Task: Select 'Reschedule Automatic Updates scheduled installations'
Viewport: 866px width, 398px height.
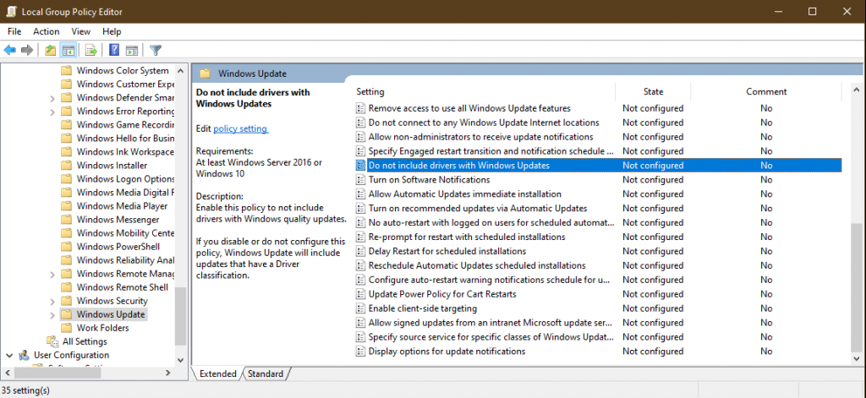Action: [477, 265]
